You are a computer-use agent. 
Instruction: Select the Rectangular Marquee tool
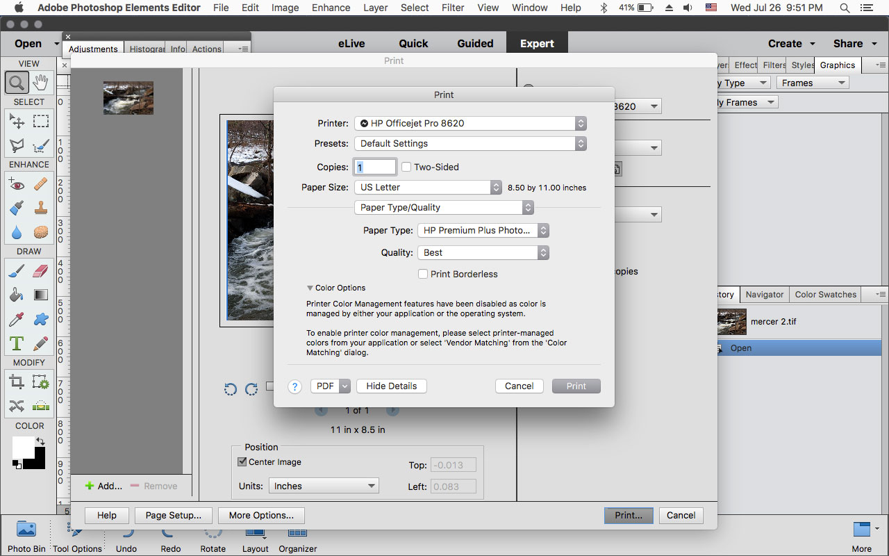pos(41,121)
